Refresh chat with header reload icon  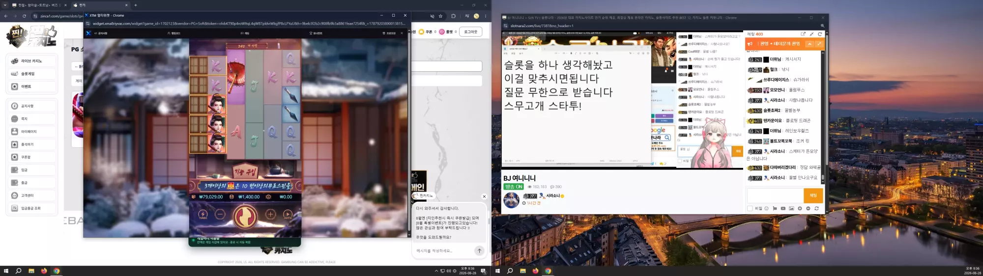pyautogui.click(x=820, y=34)
